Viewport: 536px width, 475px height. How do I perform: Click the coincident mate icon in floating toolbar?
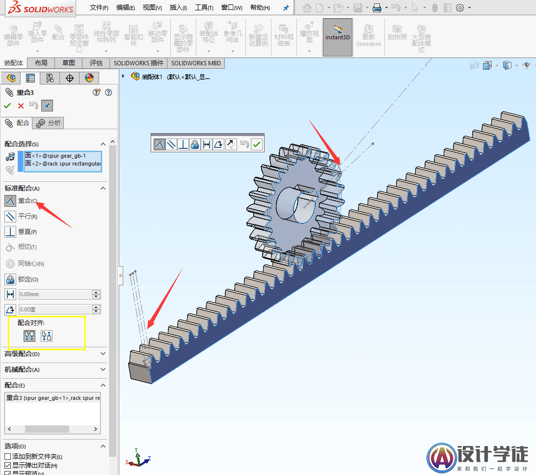160,144
